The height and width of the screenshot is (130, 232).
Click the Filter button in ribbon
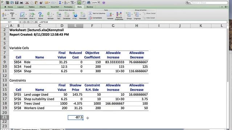13,16
